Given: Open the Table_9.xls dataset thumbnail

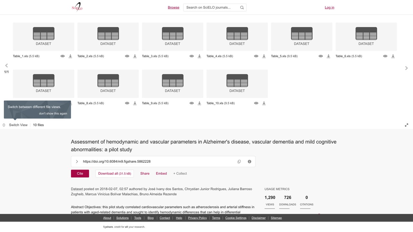Looking at the screenshot, I should [173, 84].
